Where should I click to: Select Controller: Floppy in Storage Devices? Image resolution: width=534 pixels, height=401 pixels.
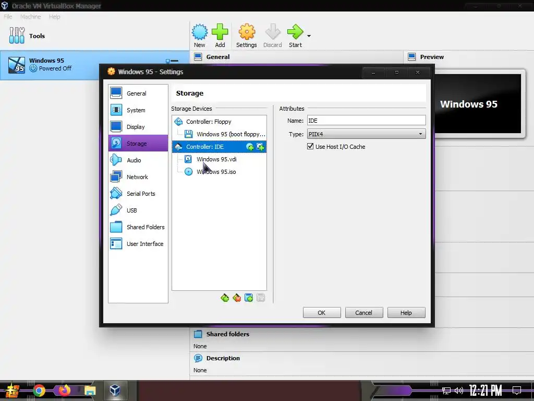pos(219,121)
